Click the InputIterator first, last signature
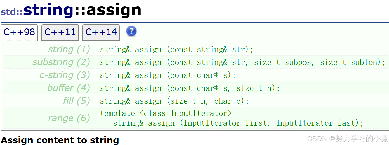The image size is (389, 145). (238, 123)
